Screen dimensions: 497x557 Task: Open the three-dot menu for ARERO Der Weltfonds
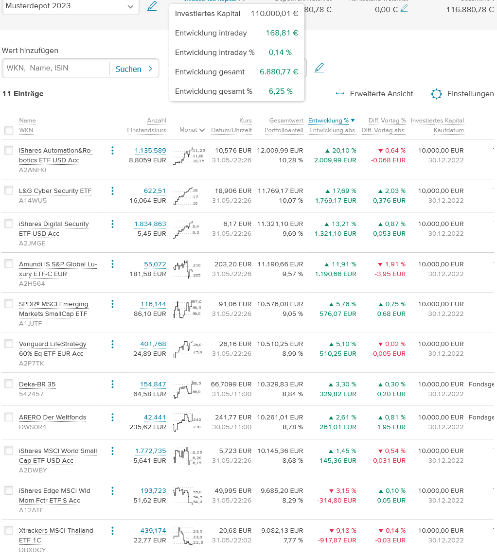click(x=112, y=417)
